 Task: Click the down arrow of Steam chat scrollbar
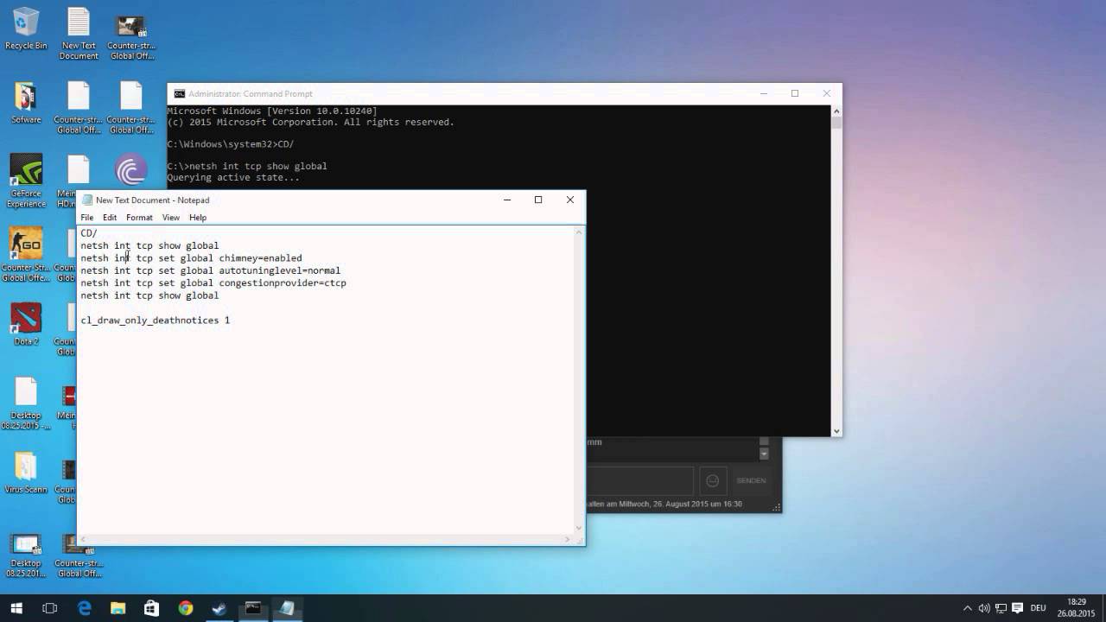[x=764, y=454]
